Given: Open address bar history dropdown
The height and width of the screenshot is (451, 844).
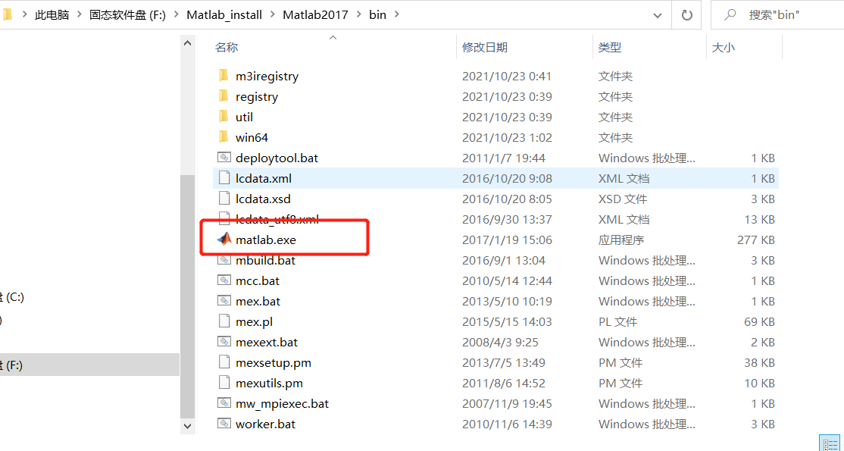Looking at the screenshot, I should point(657,16).
